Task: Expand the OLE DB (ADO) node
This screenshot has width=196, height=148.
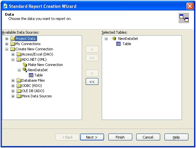Action: pos(13,91)
